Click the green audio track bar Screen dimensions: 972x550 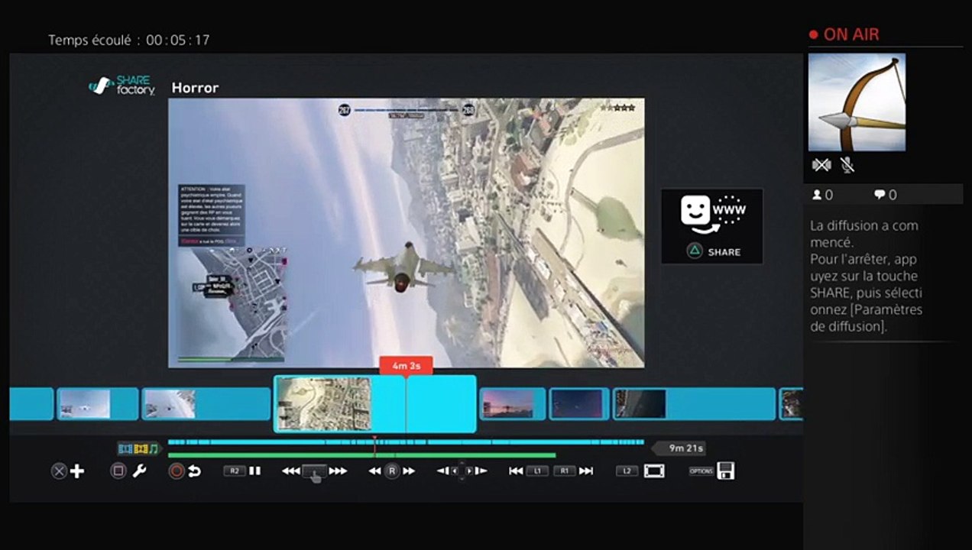pyautogui.click(x=362, y=455)
